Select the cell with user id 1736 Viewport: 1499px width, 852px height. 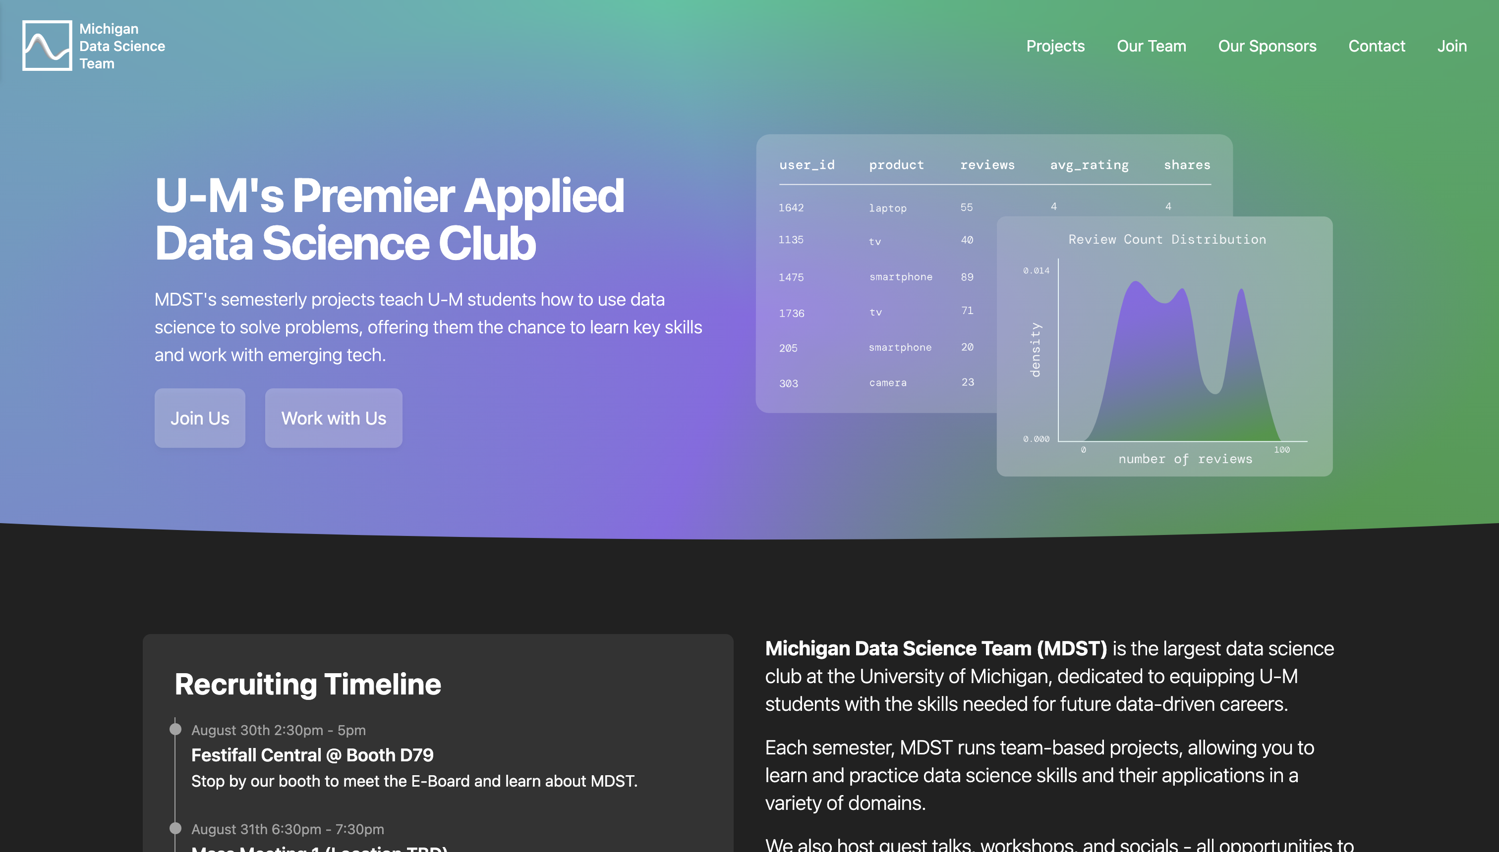tap(792, 314)
